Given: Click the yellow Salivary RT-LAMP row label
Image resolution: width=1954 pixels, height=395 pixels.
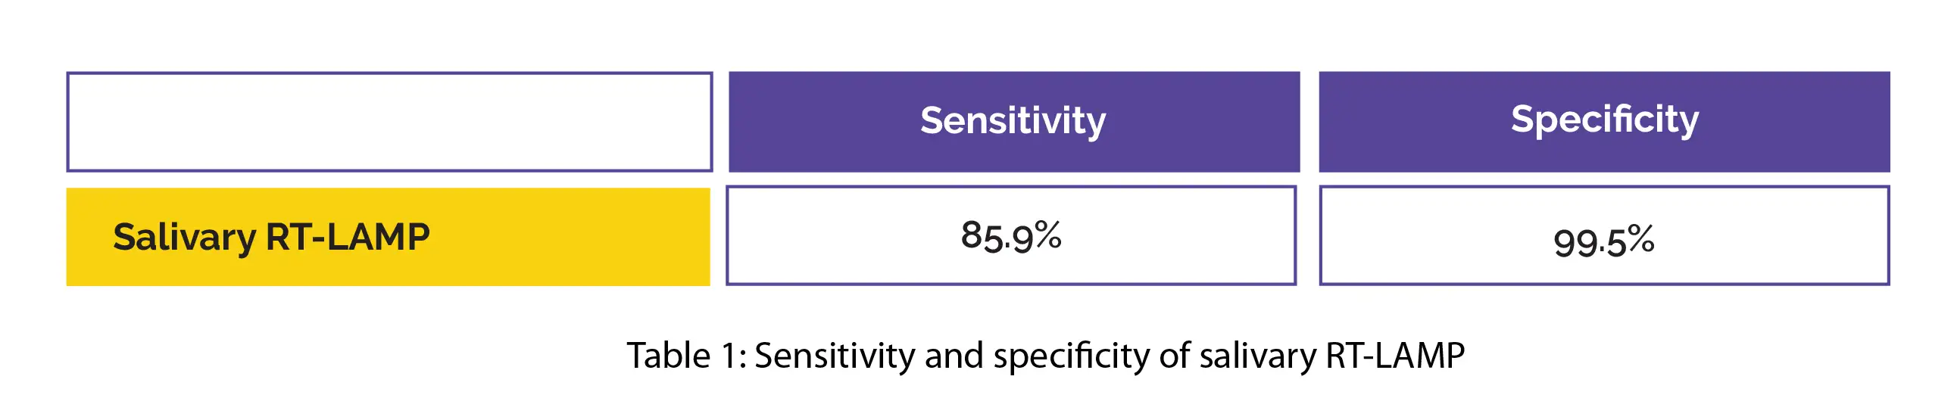Looking at the screenshot, I should 388,237.
